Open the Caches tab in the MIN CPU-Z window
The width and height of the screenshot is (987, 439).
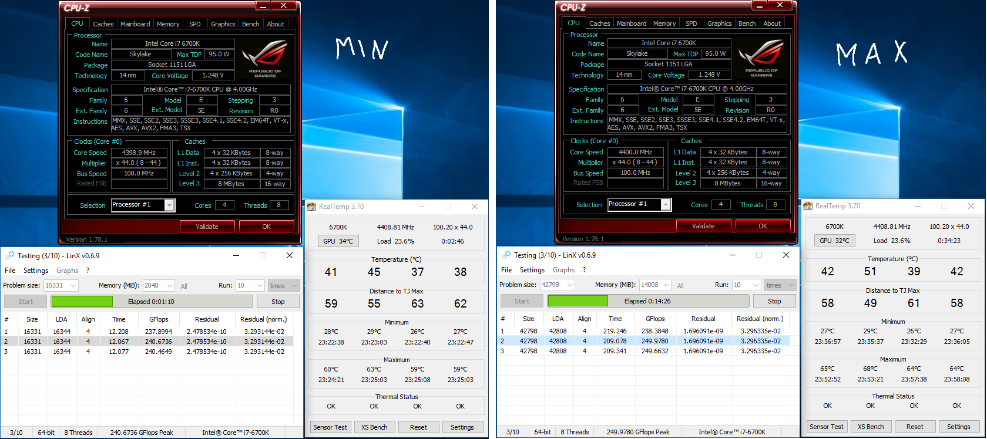[x=103, y=24]
